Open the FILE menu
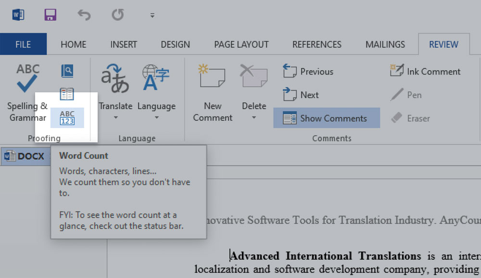 tap(23, 44)
